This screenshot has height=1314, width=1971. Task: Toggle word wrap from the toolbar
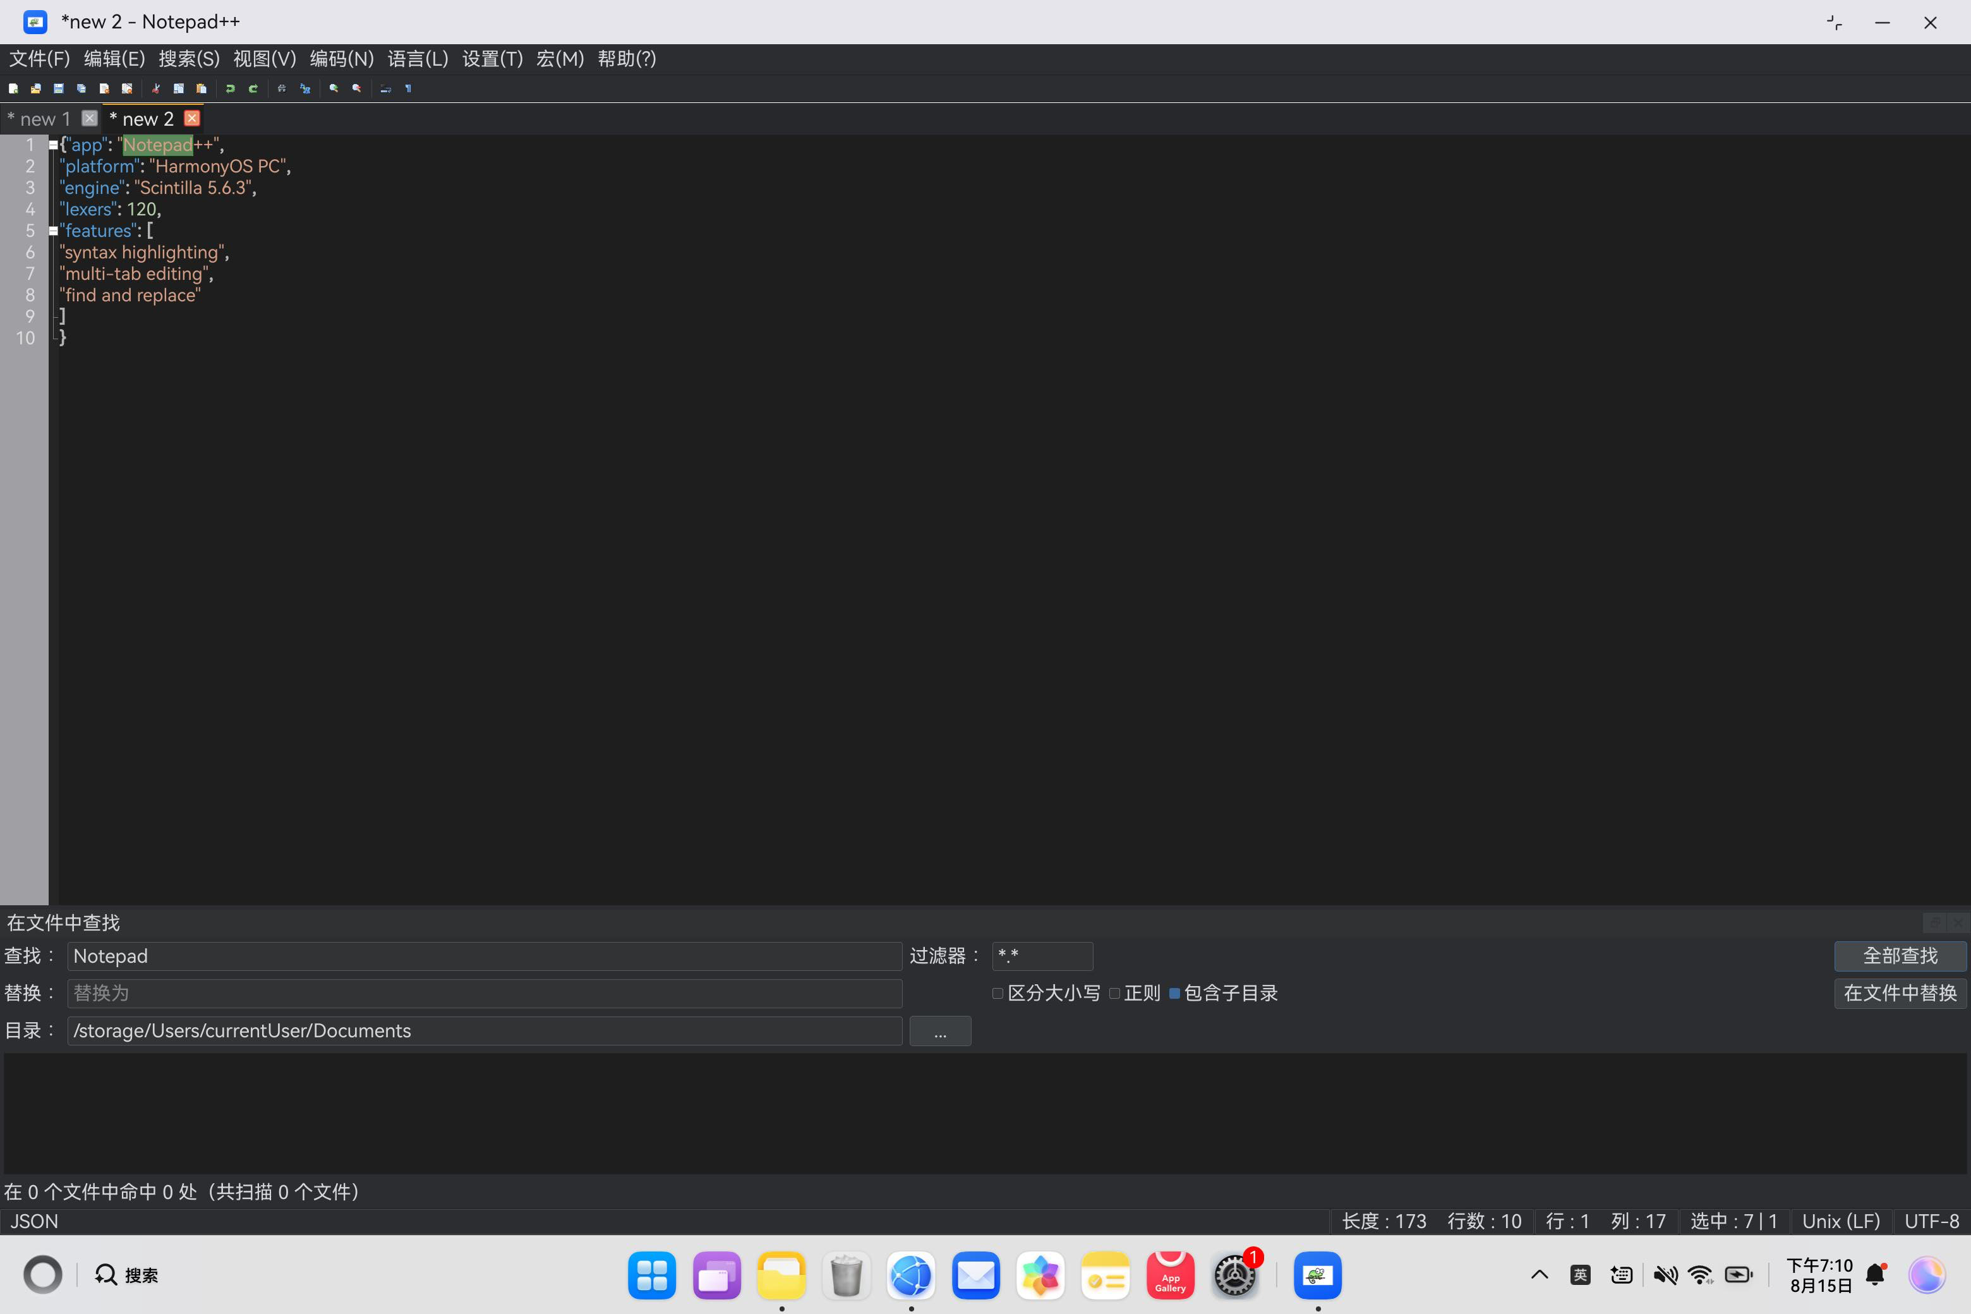point(385,88)
